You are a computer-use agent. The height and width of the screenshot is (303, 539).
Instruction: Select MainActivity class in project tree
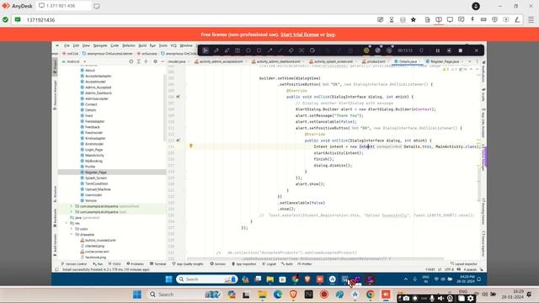pos(94,155)
